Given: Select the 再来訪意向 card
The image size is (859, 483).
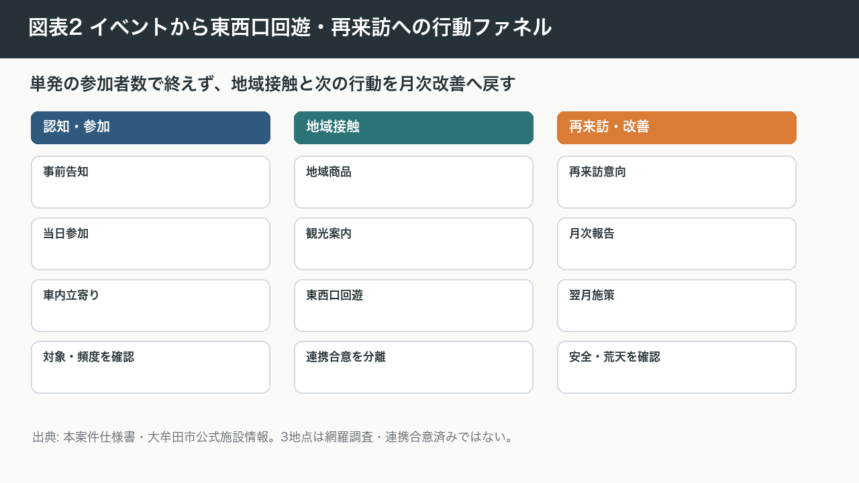Looking at the screenshot, I should pos(676,182).
